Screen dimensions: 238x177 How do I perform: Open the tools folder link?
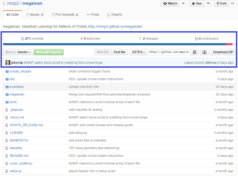tap(13, 102)
